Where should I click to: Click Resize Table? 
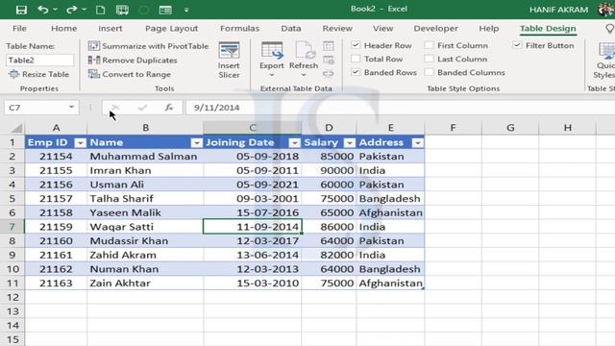[38, 74]
